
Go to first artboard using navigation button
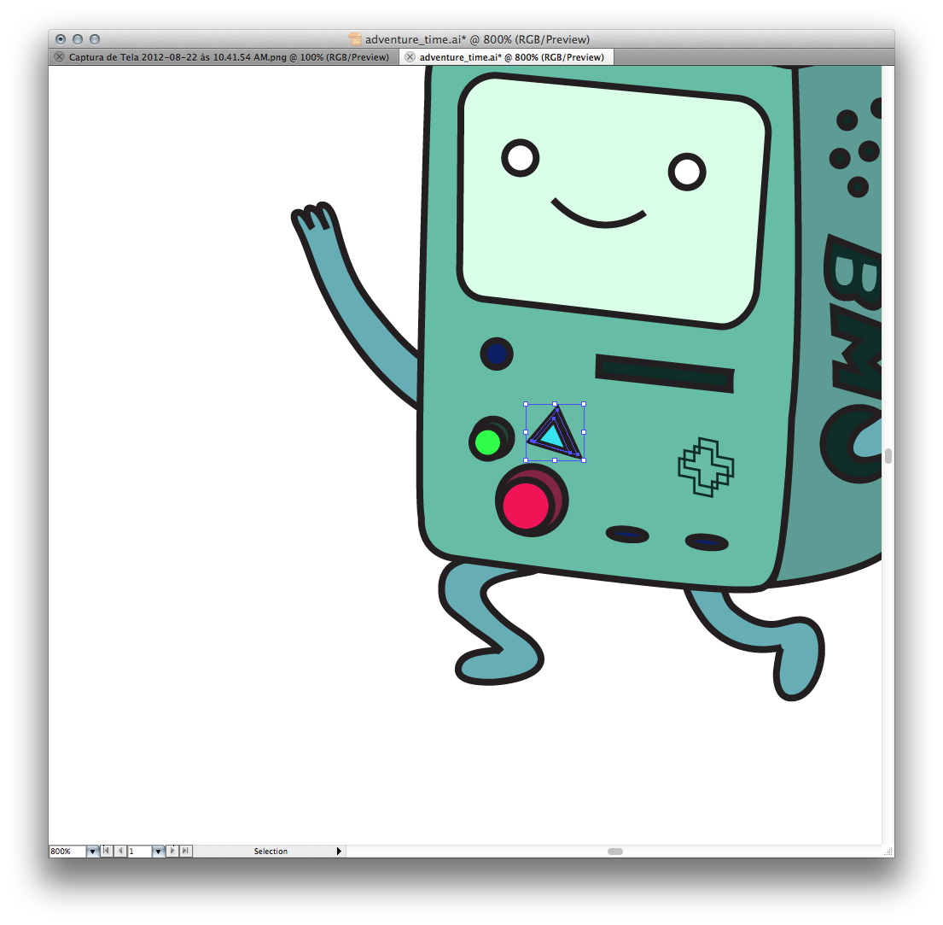coord(107,851)
